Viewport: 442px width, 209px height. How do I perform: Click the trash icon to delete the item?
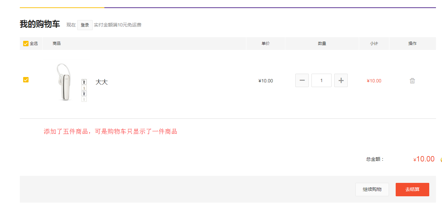[x=412, y=81]
